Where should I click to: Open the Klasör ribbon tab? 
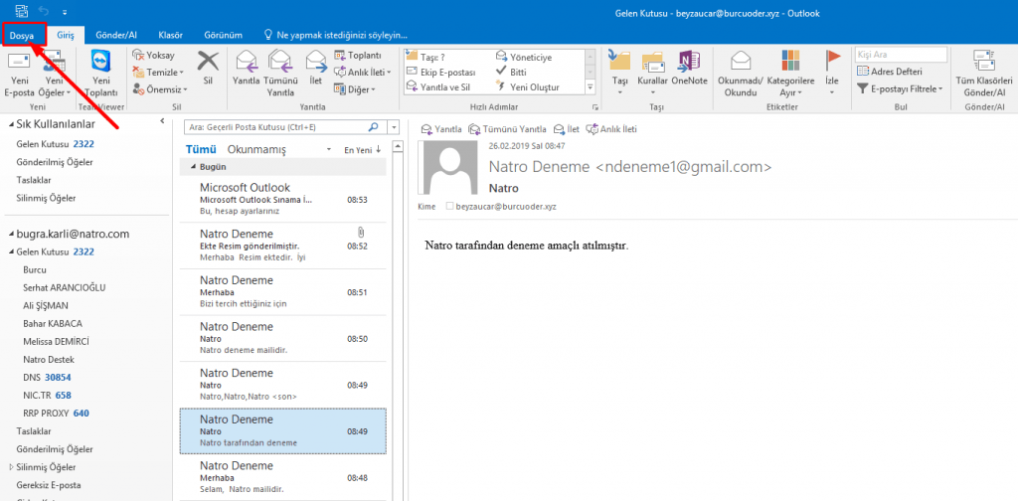[171, 35]
